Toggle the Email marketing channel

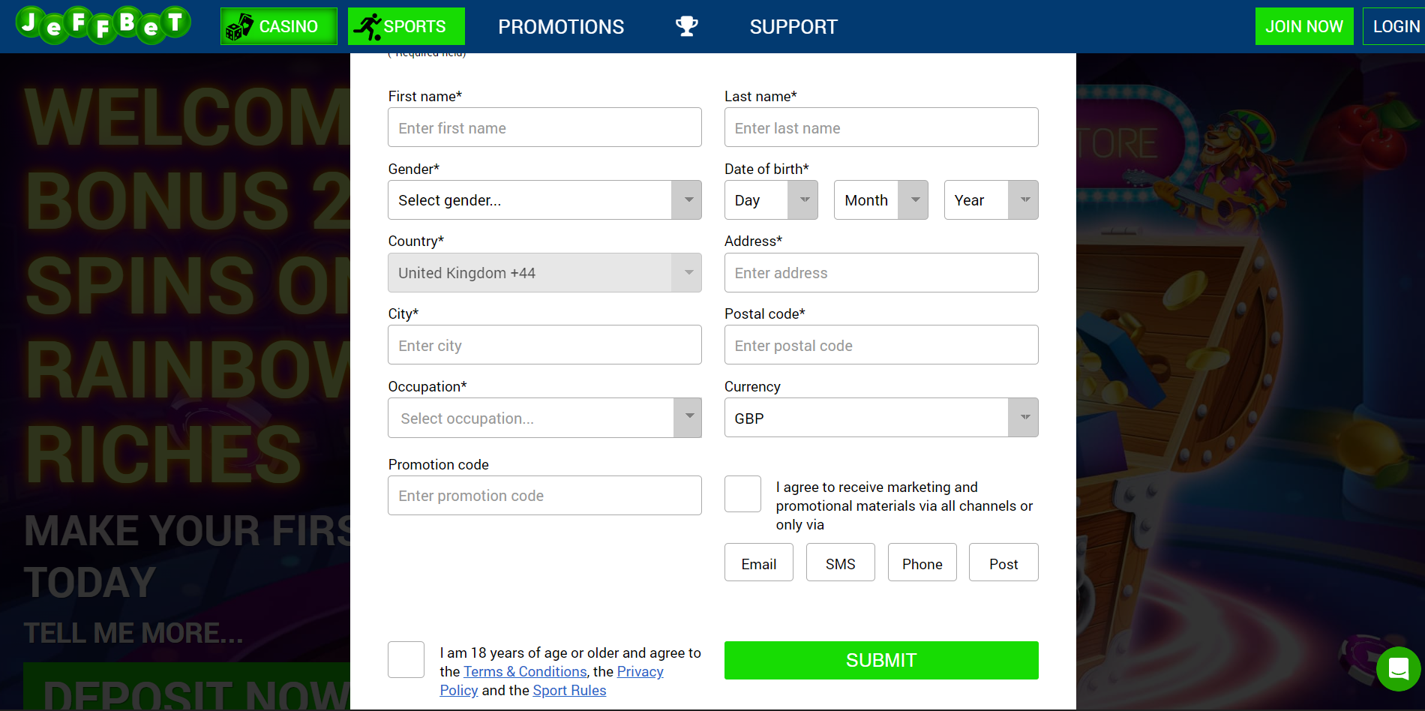point(759,562)
